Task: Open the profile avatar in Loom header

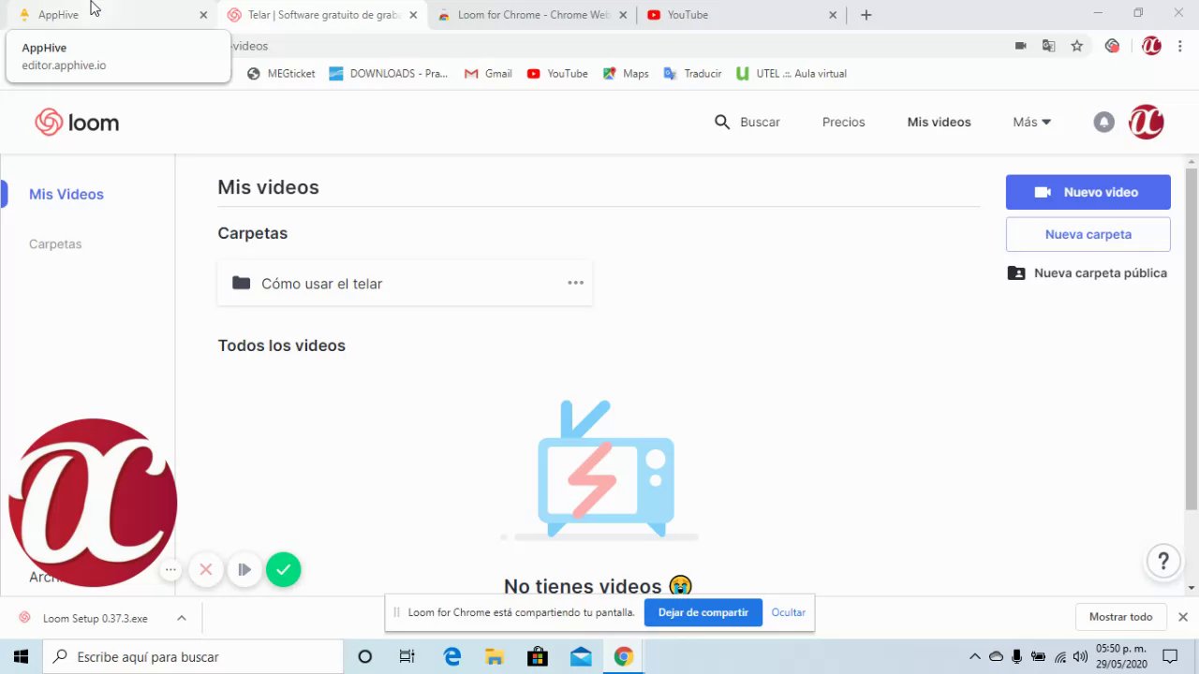Action: (1147, 122)
